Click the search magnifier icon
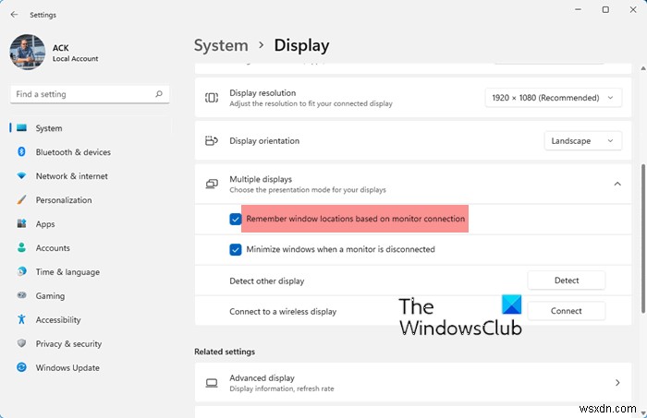 159,94
